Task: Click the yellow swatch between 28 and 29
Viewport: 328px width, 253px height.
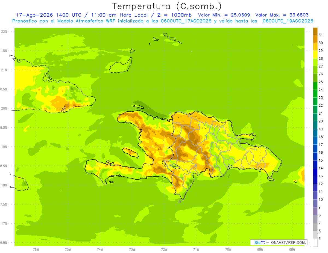Action: (x=315, y=55)
